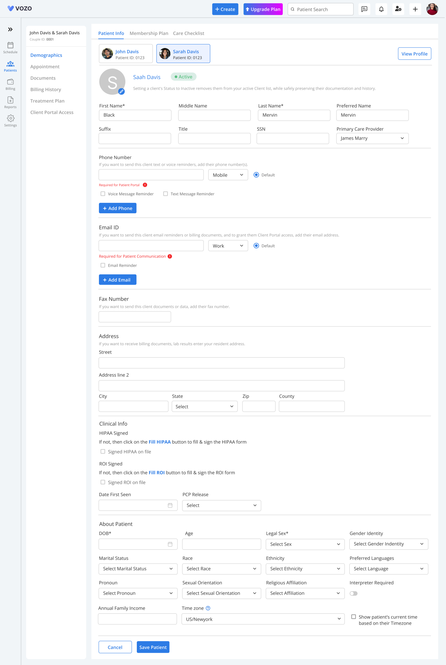Viewport: 446px width, 665px height.
Task: Enable Voice Message Reminder checkbox
Action: coord(103,194)
